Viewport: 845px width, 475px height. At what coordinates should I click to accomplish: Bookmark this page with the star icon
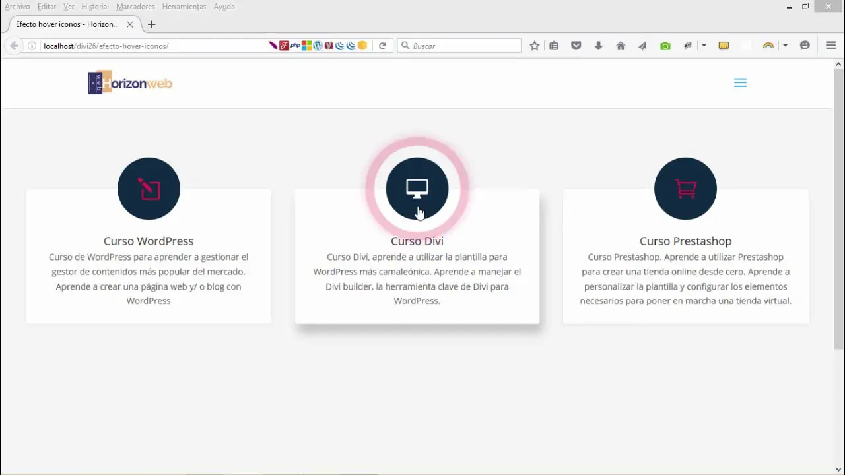[535, 46]
